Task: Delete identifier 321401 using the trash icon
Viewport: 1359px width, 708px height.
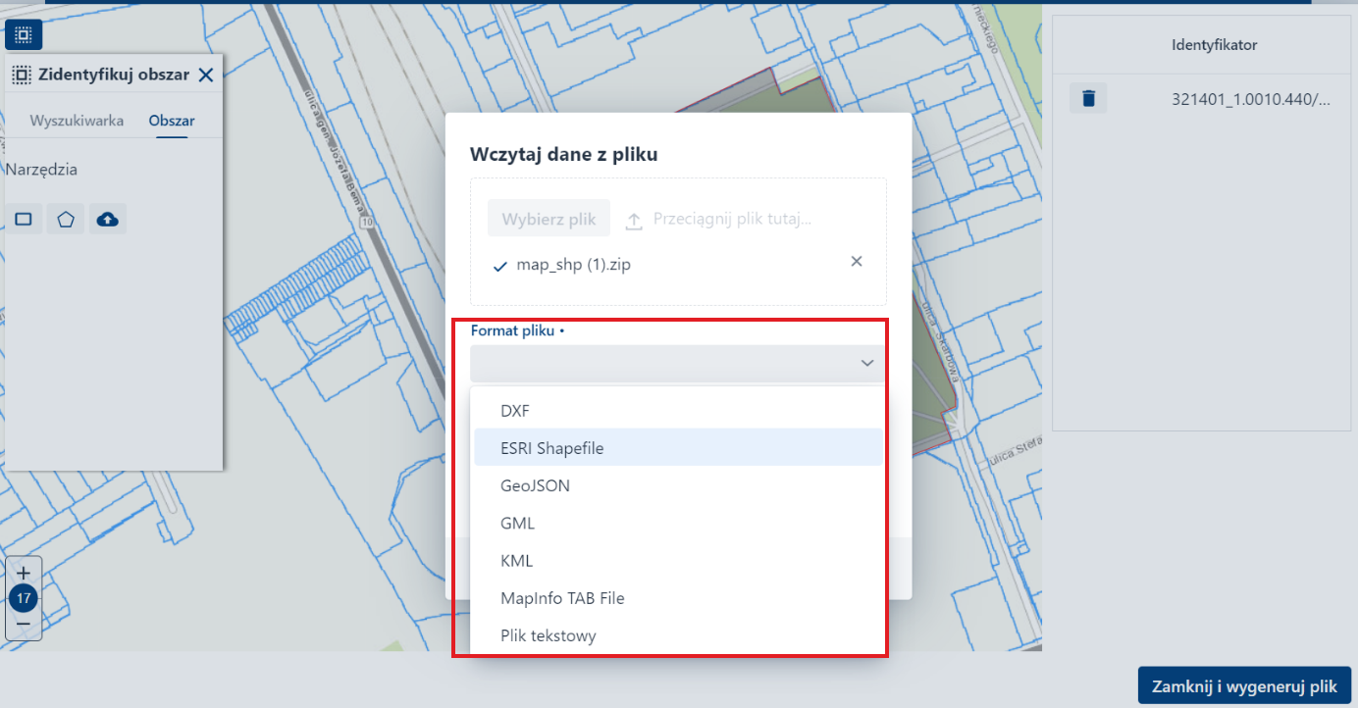Action: tap(1087, 97)
